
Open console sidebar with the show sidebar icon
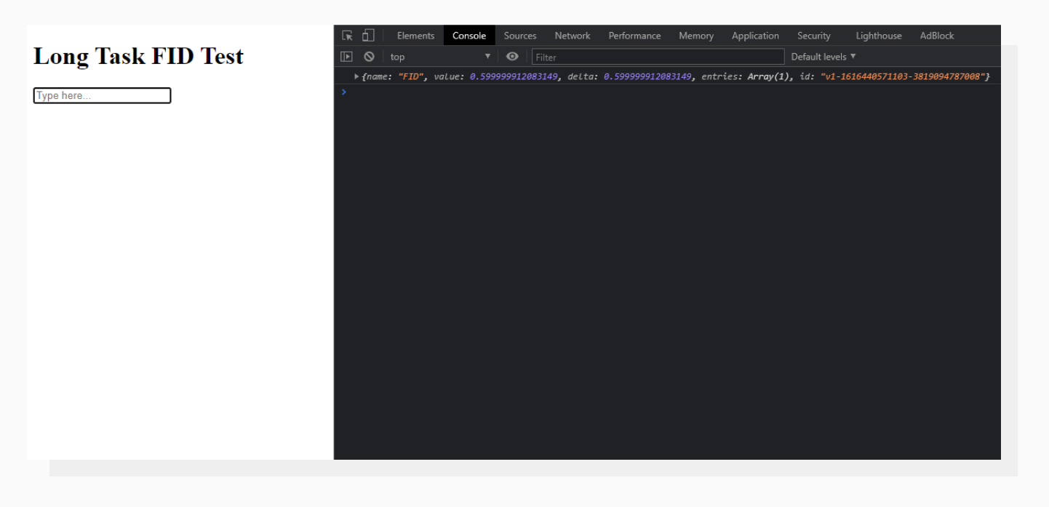point(347,56)
